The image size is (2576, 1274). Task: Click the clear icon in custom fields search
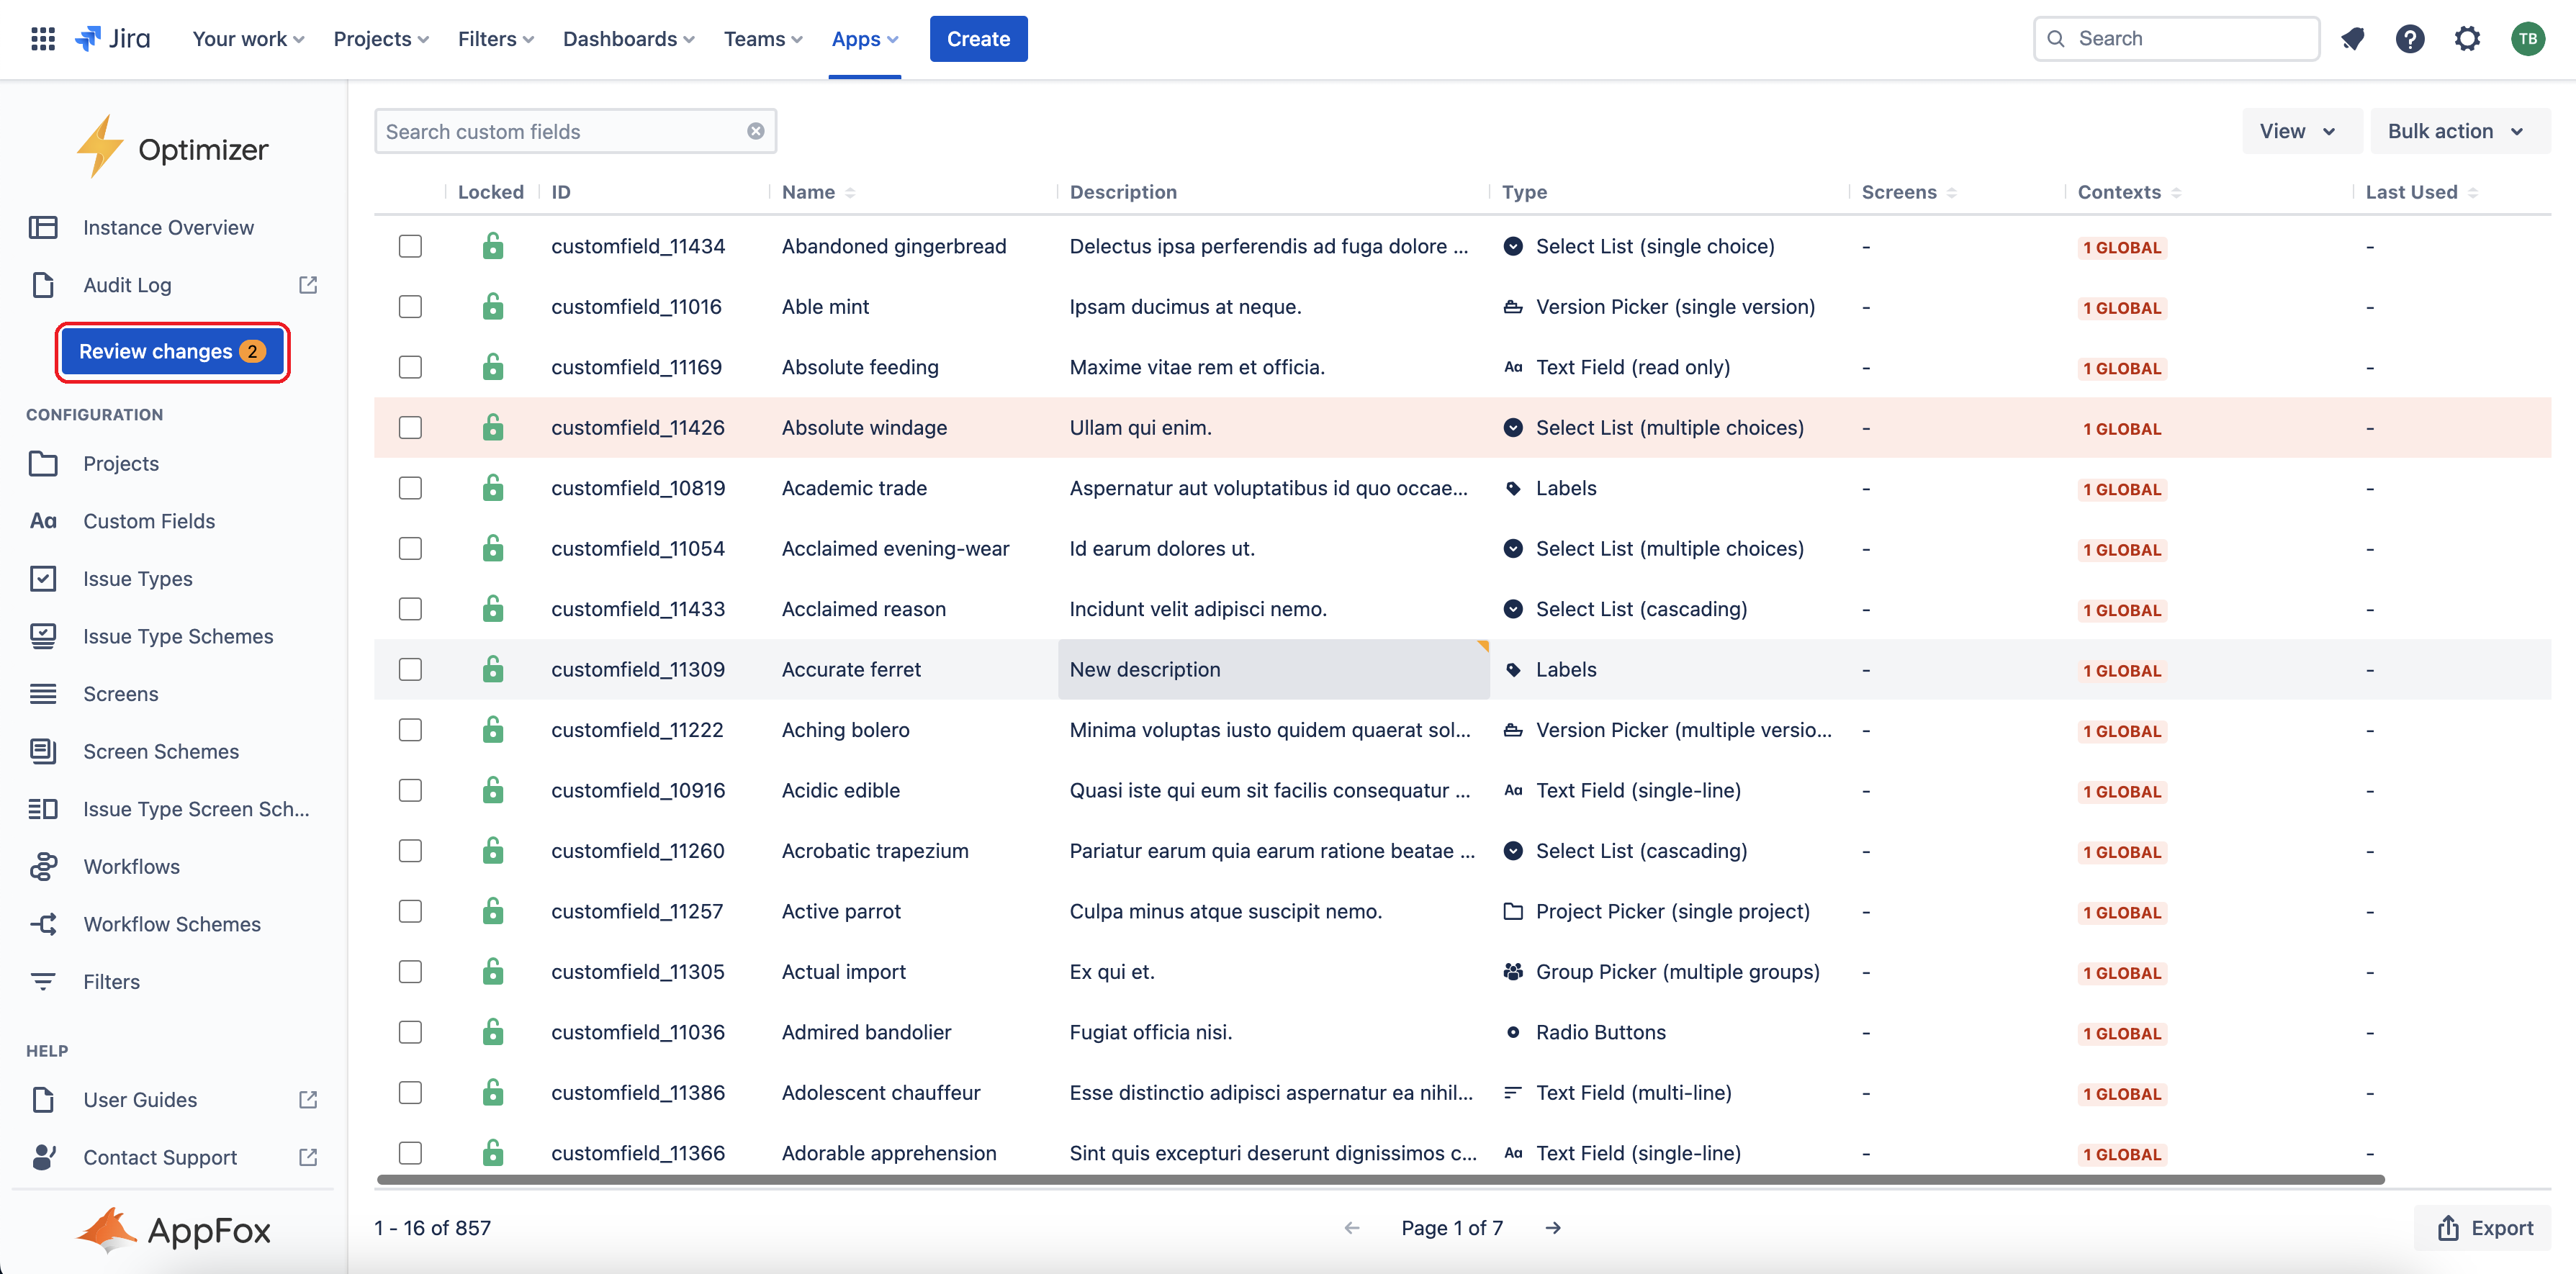(756, 131)
